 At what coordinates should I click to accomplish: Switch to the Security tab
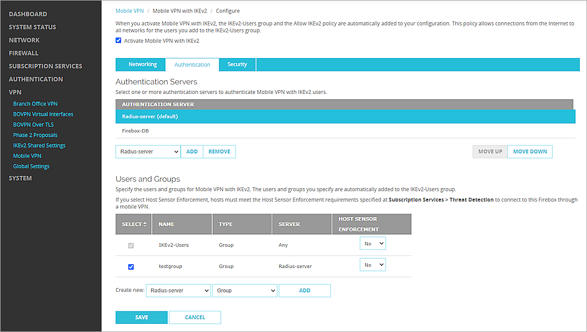(237, 64)
